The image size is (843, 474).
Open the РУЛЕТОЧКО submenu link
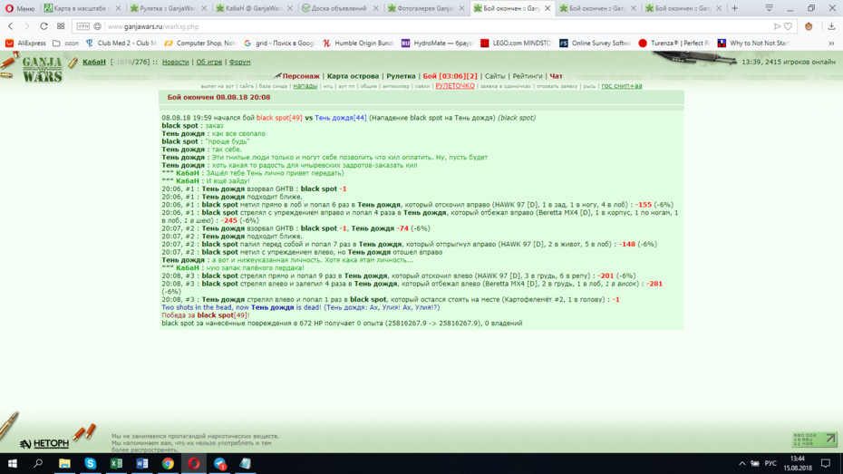point(455,86)
